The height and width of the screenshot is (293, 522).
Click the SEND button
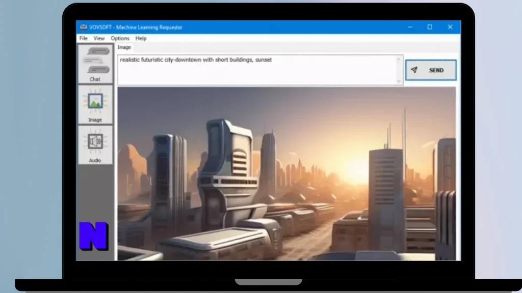click(431, 70)
